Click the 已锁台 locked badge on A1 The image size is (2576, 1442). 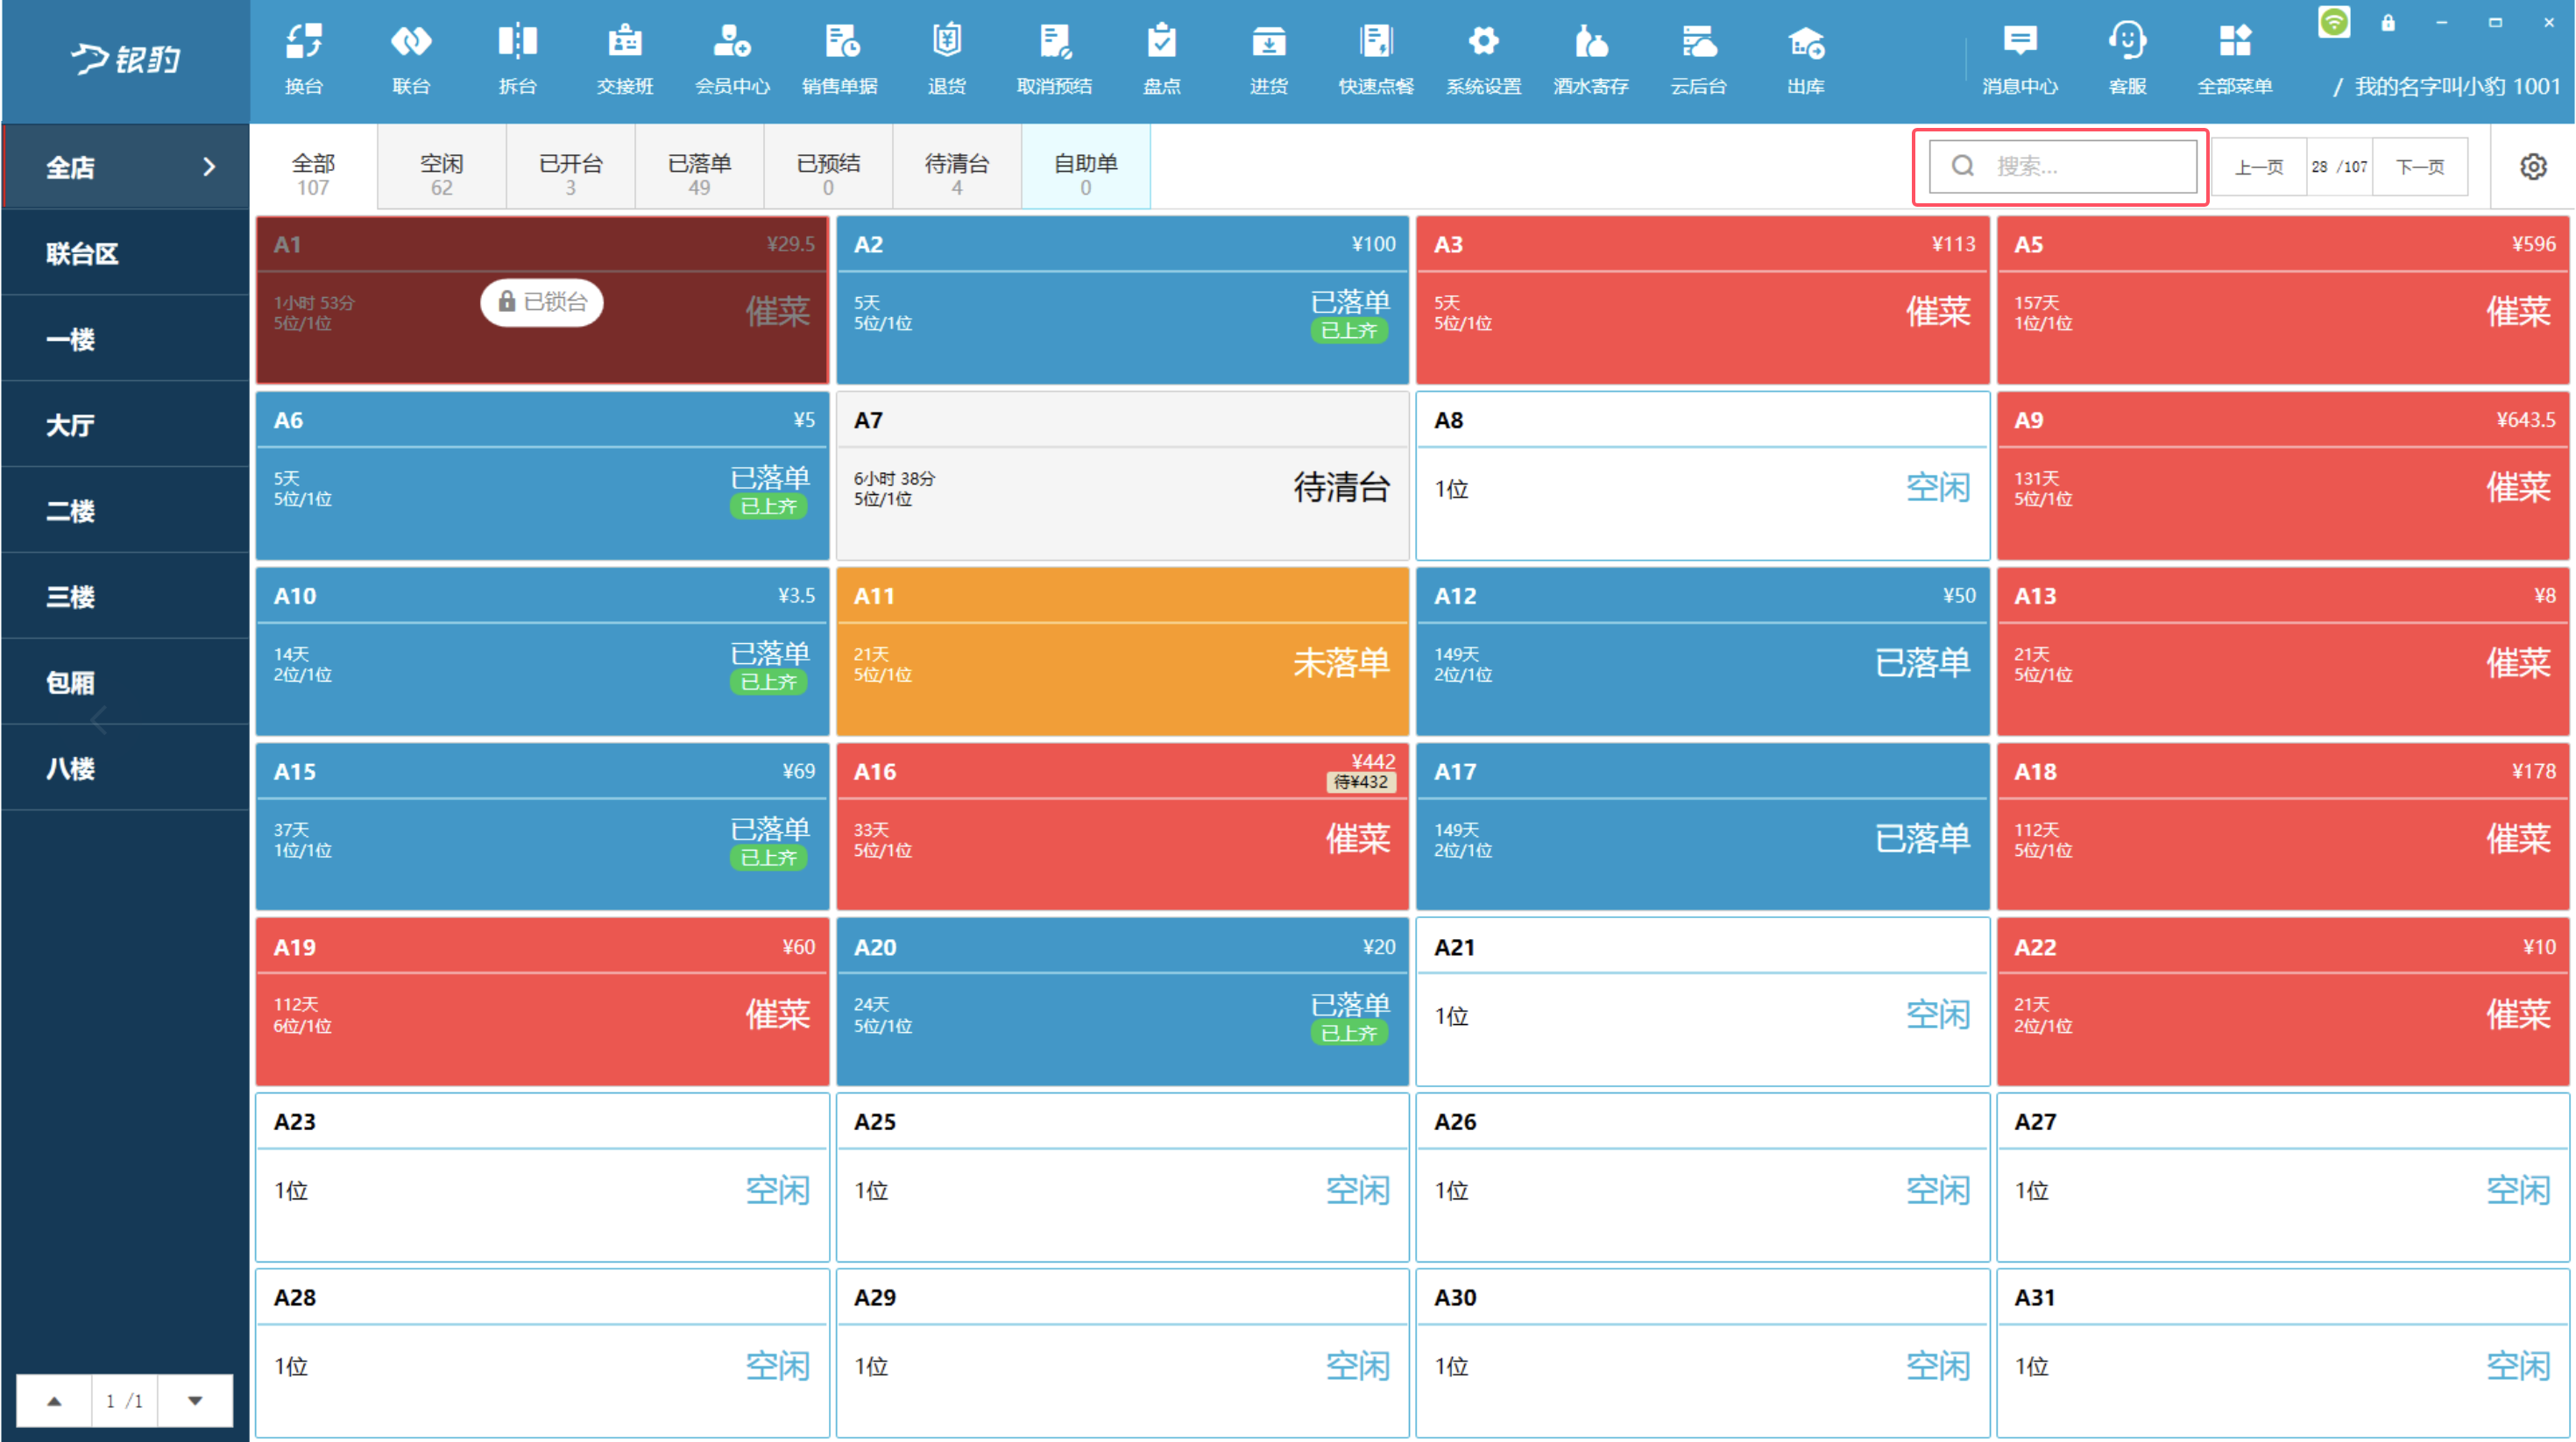542,302
